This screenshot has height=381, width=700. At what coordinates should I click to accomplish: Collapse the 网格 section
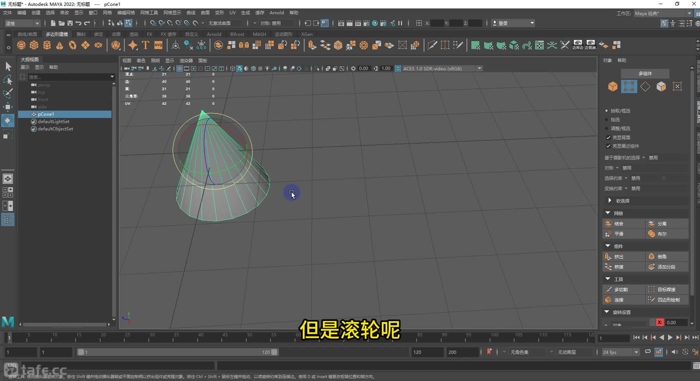(x=608, y=213)
